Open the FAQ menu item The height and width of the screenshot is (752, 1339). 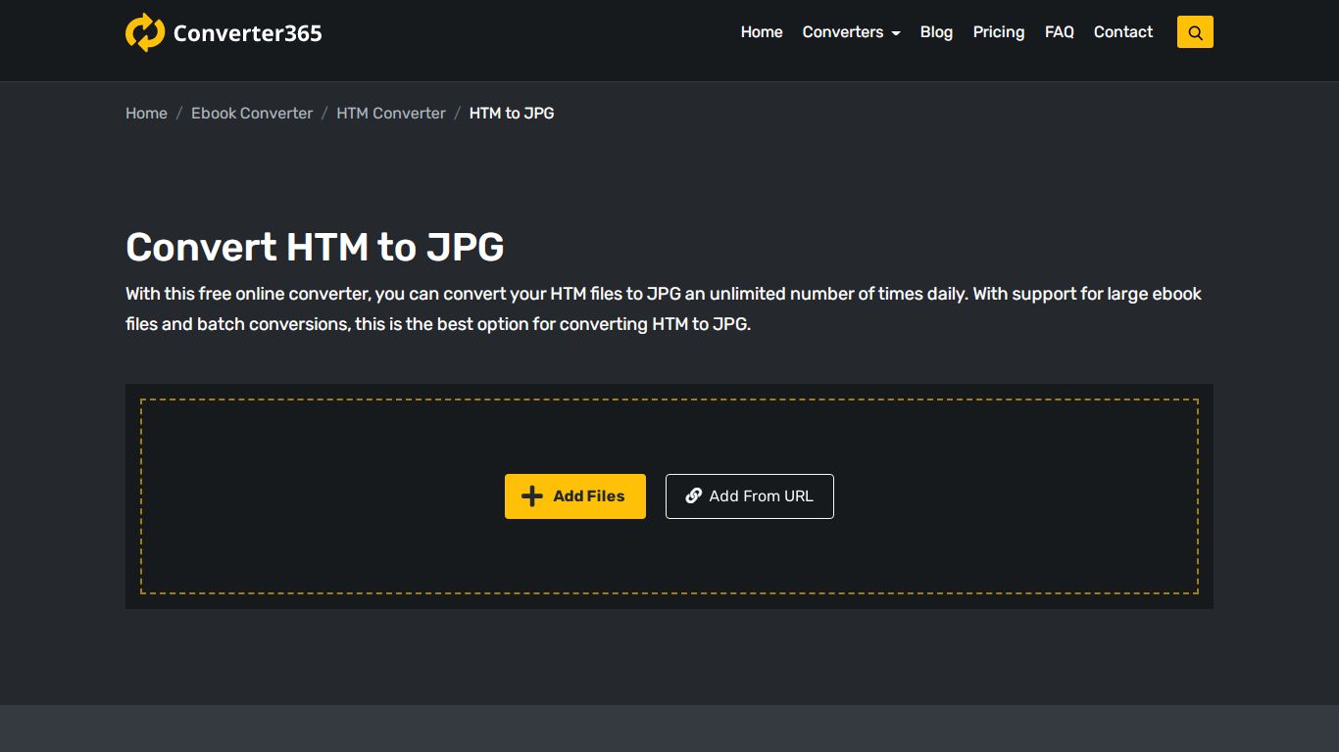tap(1060, 32)
